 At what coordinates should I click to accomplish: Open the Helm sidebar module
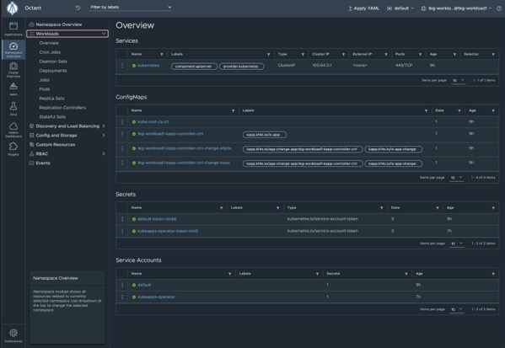[13, 89]
